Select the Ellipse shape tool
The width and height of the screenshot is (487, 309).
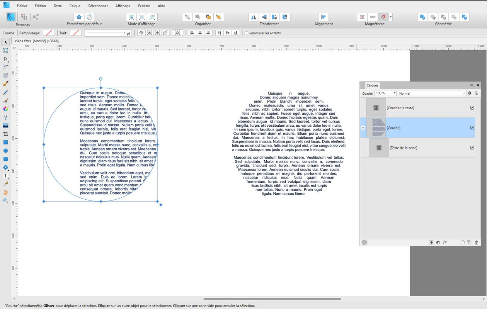[5, 151]
